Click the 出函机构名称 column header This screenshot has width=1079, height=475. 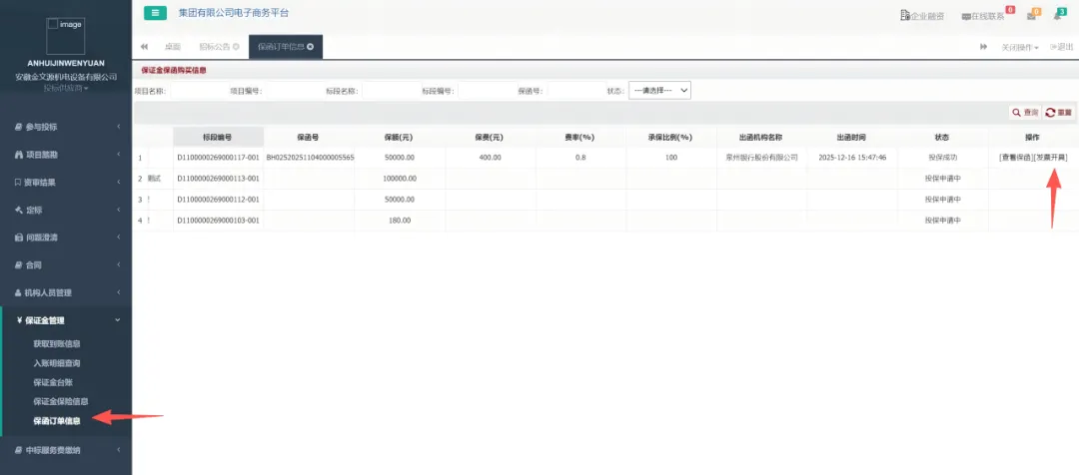tap(761, 137)
